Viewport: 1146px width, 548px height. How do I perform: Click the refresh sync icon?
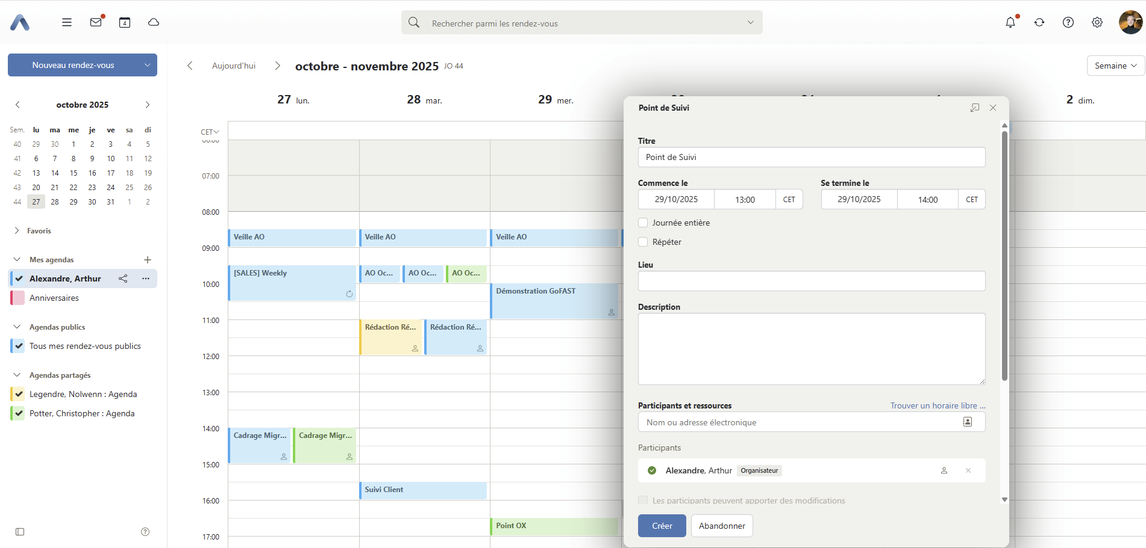(x=1039, y=22)
